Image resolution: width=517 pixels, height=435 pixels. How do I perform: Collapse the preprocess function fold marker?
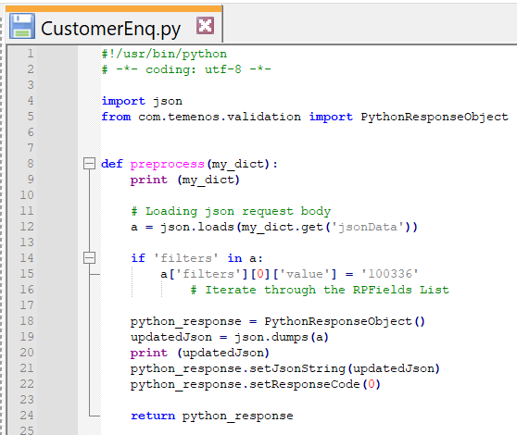[x=89, y=163]
